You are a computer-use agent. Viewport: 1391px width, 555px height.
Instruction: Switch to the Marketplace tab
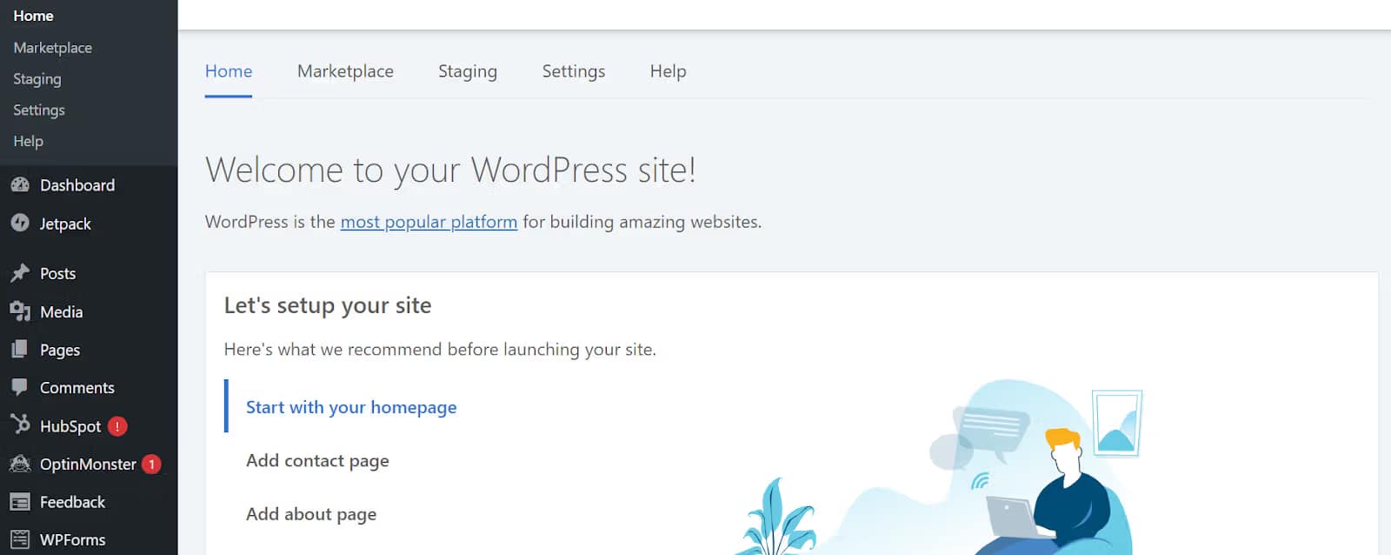(345, 71)
